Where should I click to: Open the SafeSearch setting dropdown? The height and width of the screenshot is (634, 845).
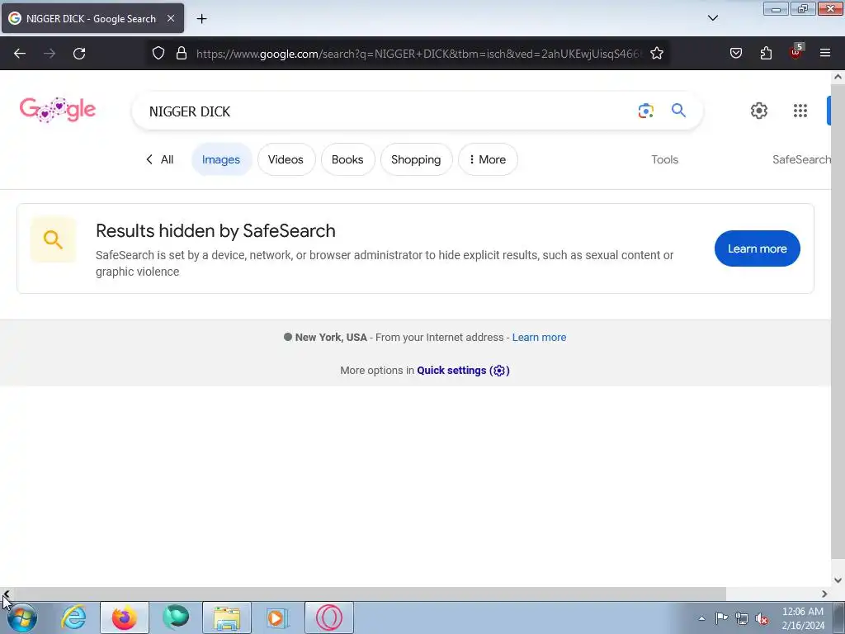pos(801,159)
